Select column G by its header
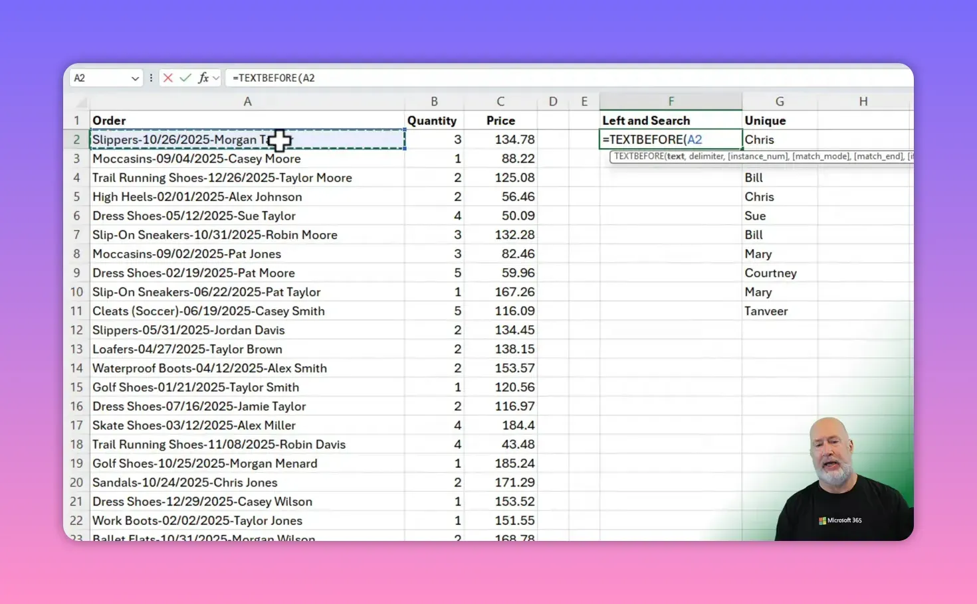Viewport: 977px width, 604px height. (780, 101)
